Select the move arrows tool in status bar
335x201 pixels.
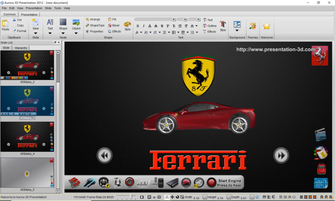pos(172,197)
